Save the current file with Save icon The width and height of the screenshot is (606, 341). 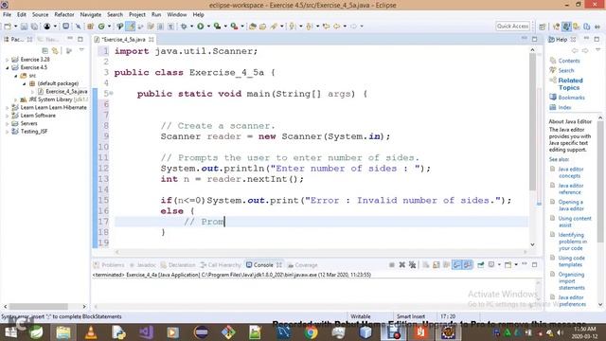24,27
